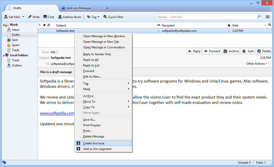
Task: Mark message as Junk
Action: pos(248,51)
